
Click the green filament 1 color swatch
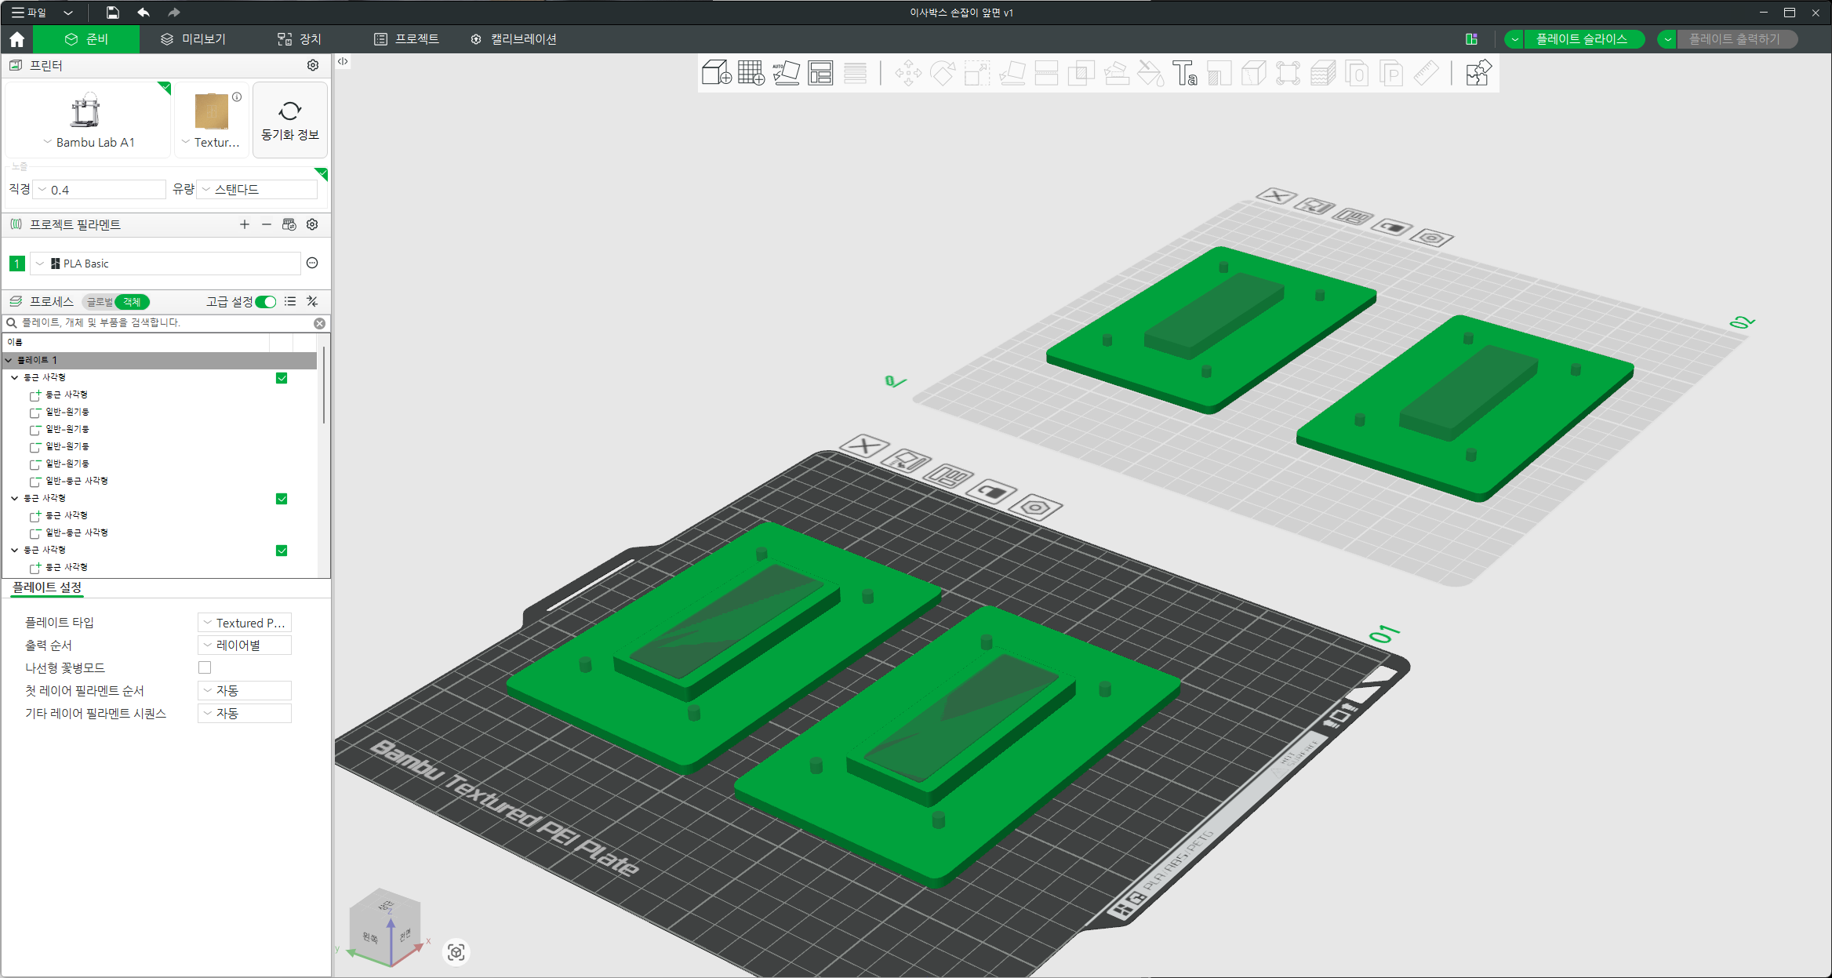tap(16, 264)
